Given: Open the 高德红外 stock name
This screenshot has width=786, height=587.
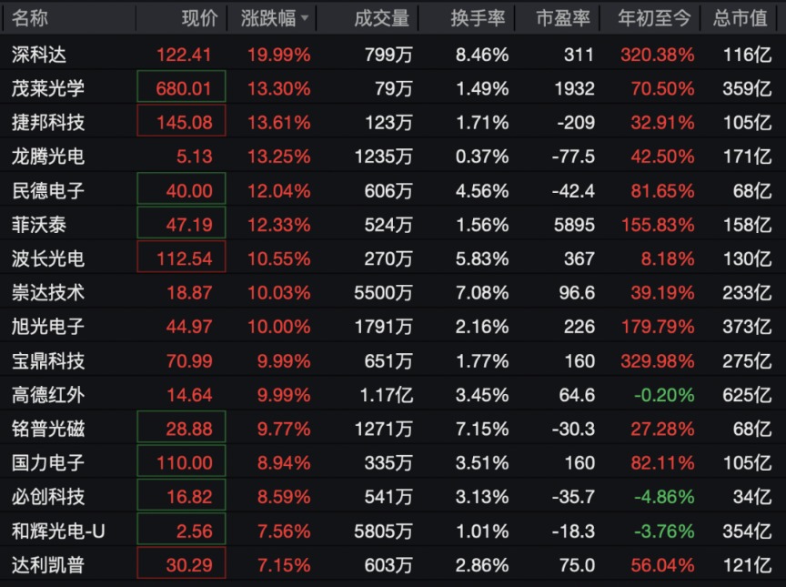Looking at the screenshot, I should tap(48, 394).
